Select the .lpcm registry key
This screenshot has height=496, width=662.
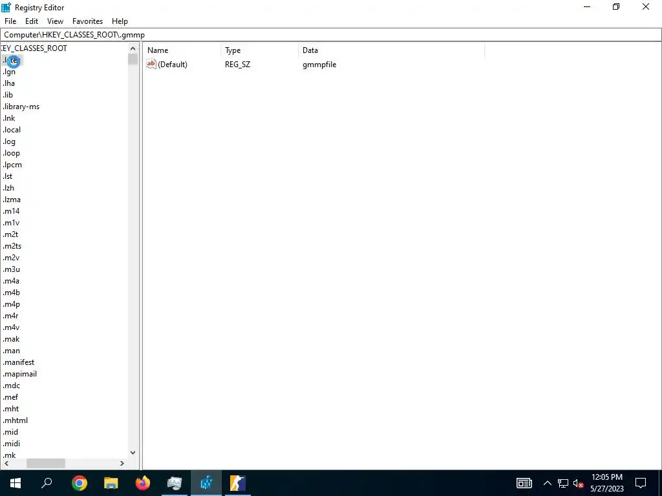pos(12,165)
